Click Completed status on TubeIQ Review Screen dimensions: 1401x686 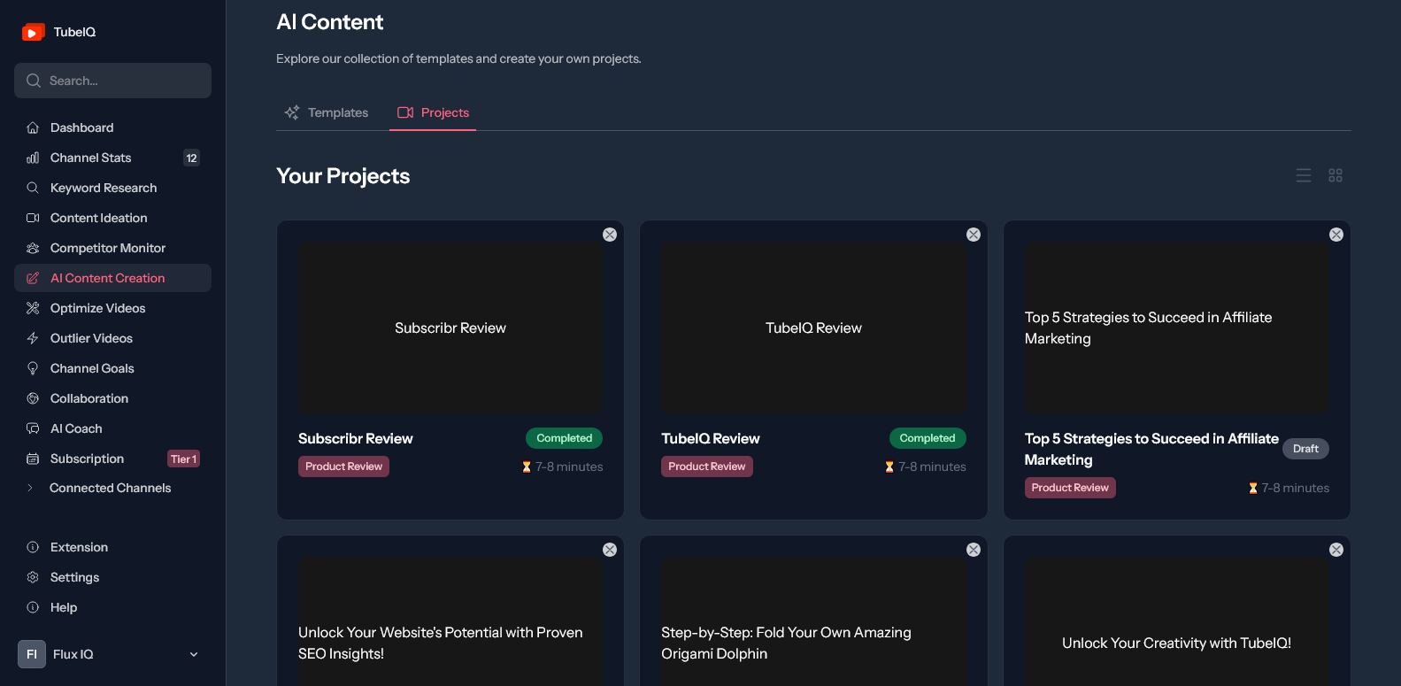pos(928,438)
